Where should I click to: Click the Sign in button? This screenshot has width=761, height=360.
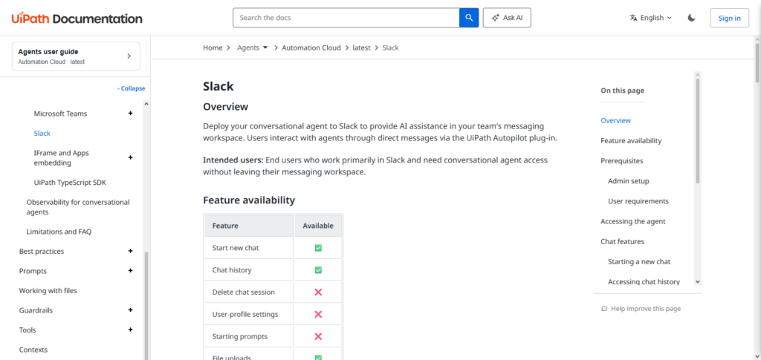[730, 18]
